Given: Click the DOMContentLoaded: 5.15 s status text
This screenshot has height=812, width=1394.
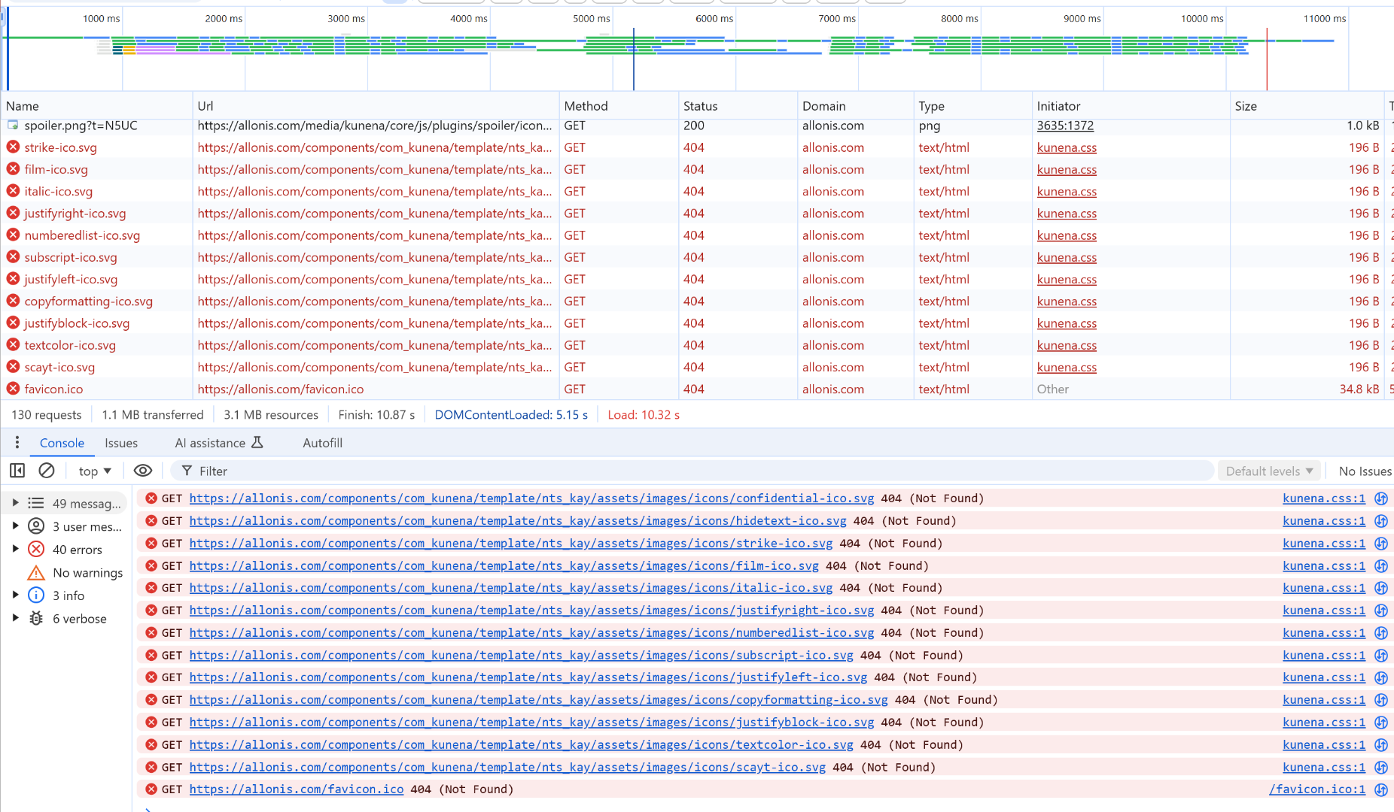Looking at the screenshot, I should click(511, 415).
